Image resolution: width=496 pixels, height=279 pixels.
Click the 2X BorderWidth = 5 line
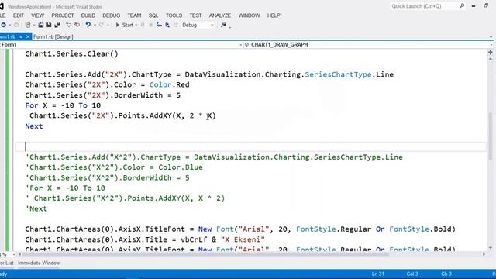point(103,95)
